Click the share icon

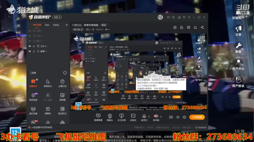point(202,27)
